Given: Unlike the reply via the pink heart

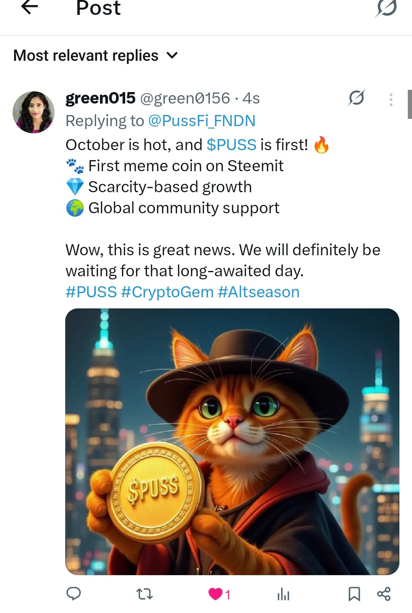Looking at the screenshot, I should [x=216, y=594].
